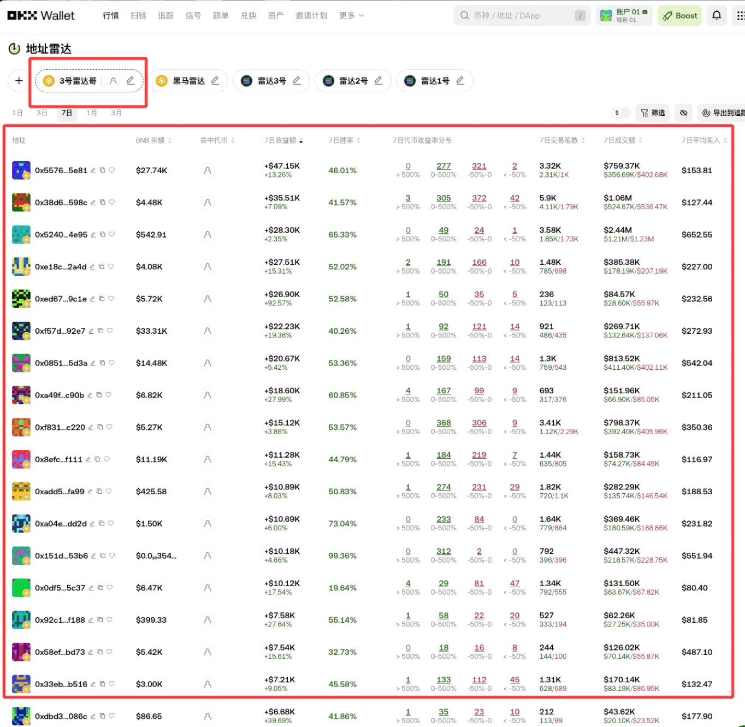
Task: Toggle favorite heart for 0xa04e...dd2d
Action: (111, 523)
